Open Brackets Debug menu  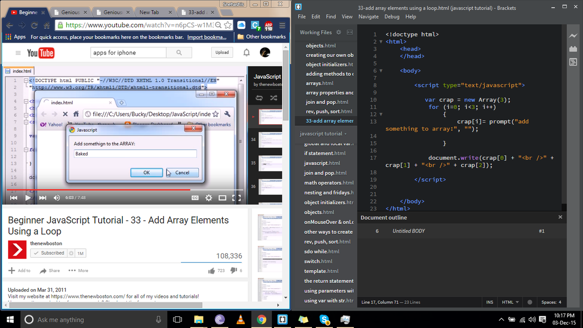(x=392, y=17)
